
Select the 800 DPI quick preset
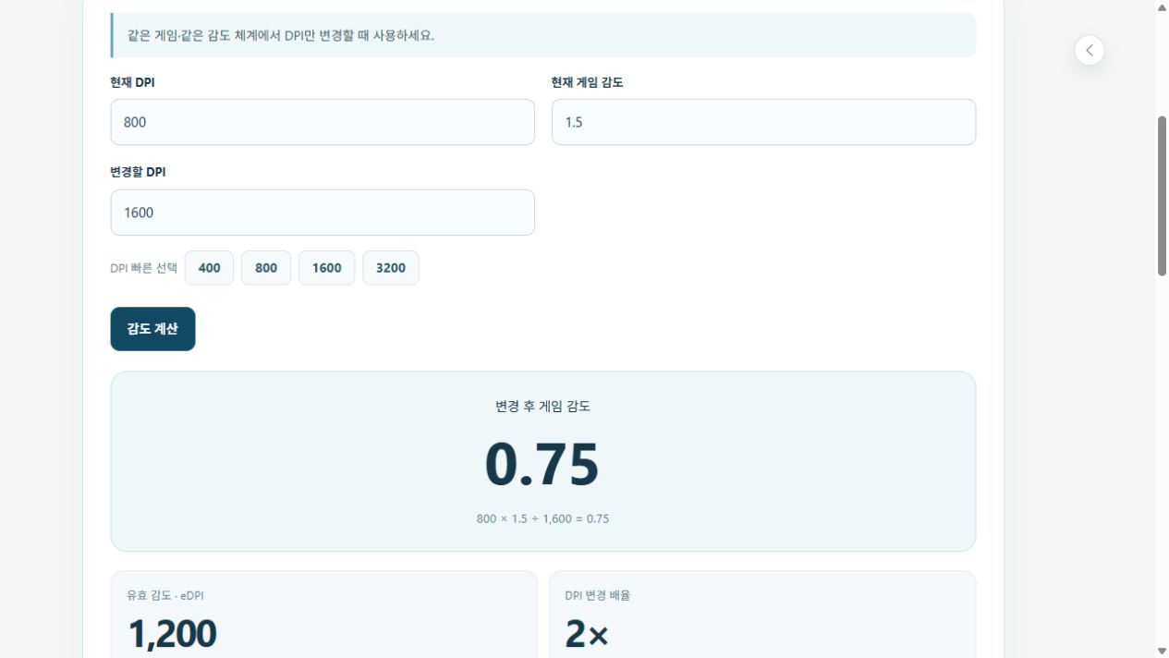[266, 268]
